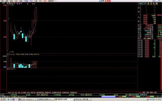Image resolution: width=162 pixels, height=101 pixels.
Task: Click the 300239 stock code title
Action: pyautogui.click(x=142, y=4)
